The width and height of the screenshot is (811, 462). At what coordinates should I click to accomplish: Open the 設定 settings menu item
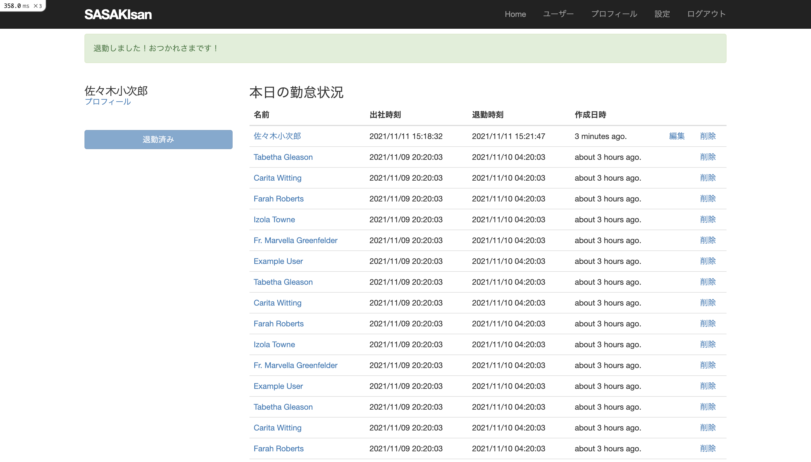[x=662, y=14]
